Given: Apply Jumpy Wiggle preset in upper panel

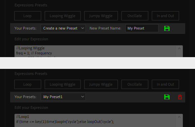Looking at the screenshot, I should 101,16.
